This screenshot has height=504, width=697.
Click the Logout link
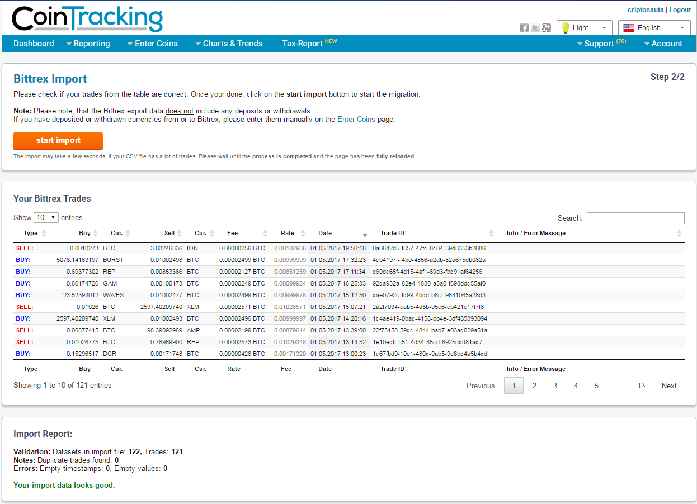[x=680, y=10]
